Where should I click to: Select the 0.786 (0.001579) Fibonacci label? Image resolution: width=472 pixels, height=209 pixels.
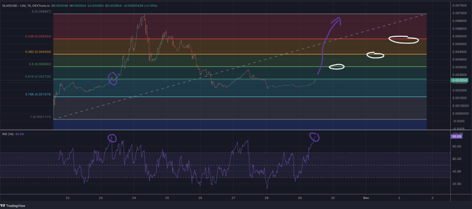[39, 94]
